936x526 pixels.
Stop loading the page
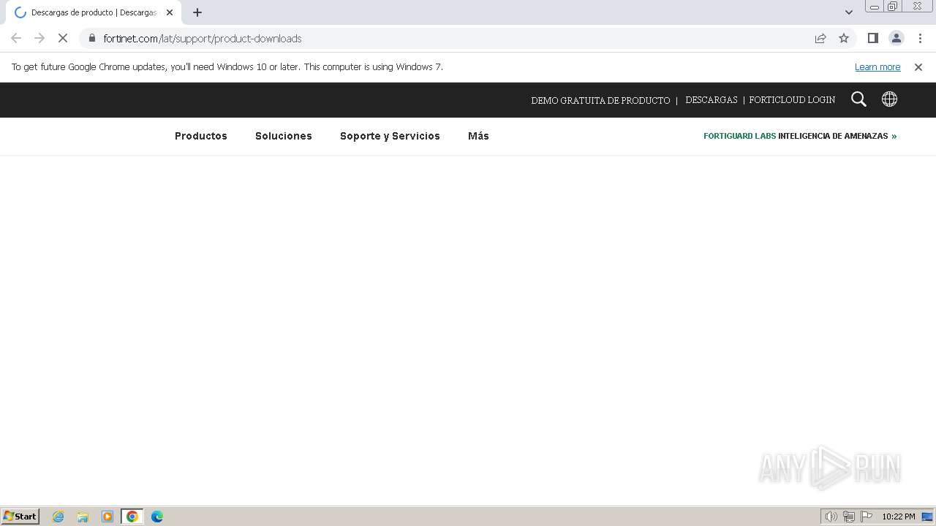63,38
